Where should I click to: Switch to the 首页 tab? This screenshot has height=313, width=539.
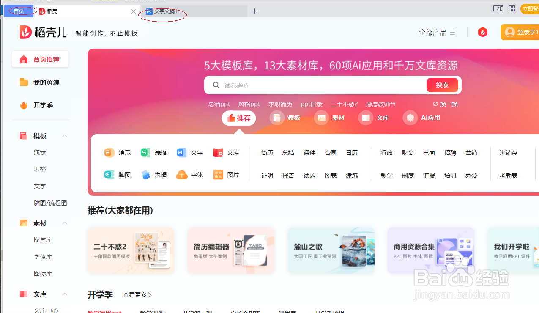pyautogui.click(x=19, y=11)
